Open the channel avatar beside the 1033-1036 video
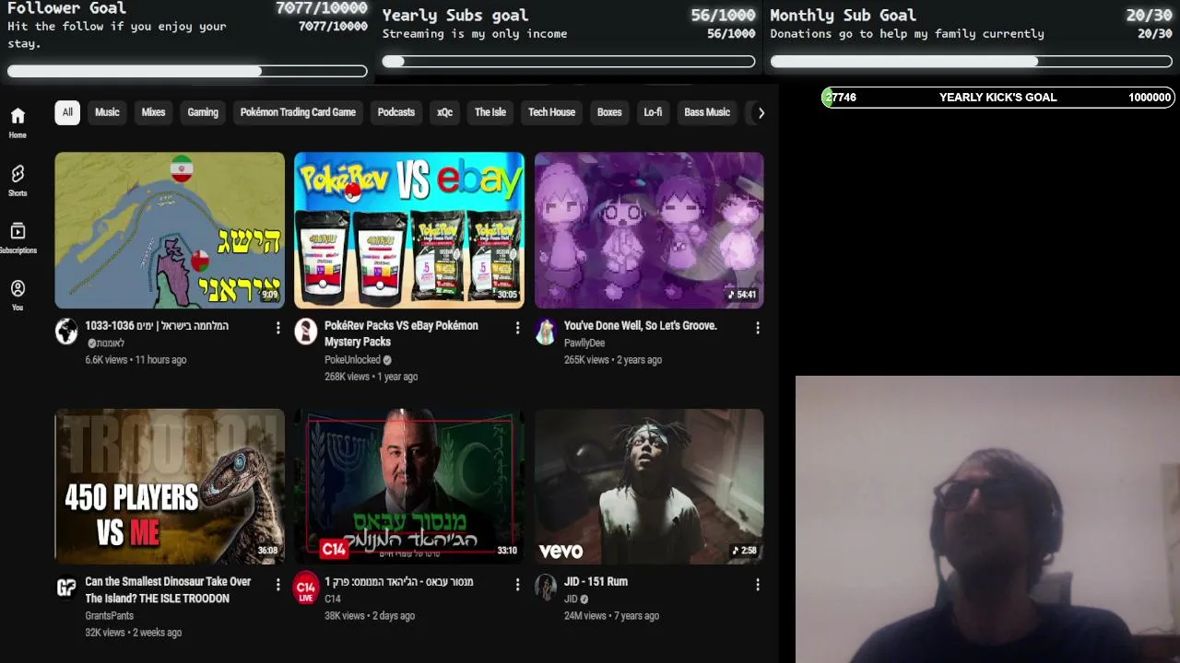1180x663 pixels. [66, 331]
